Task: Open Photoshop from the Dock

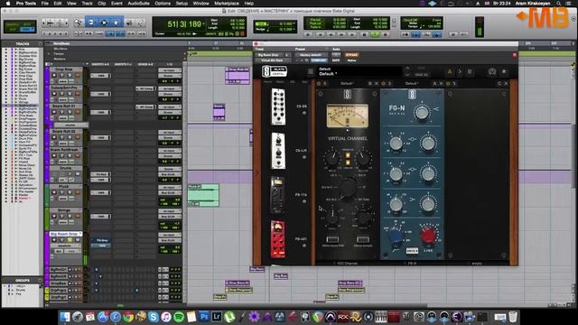Action: point(204,317)
